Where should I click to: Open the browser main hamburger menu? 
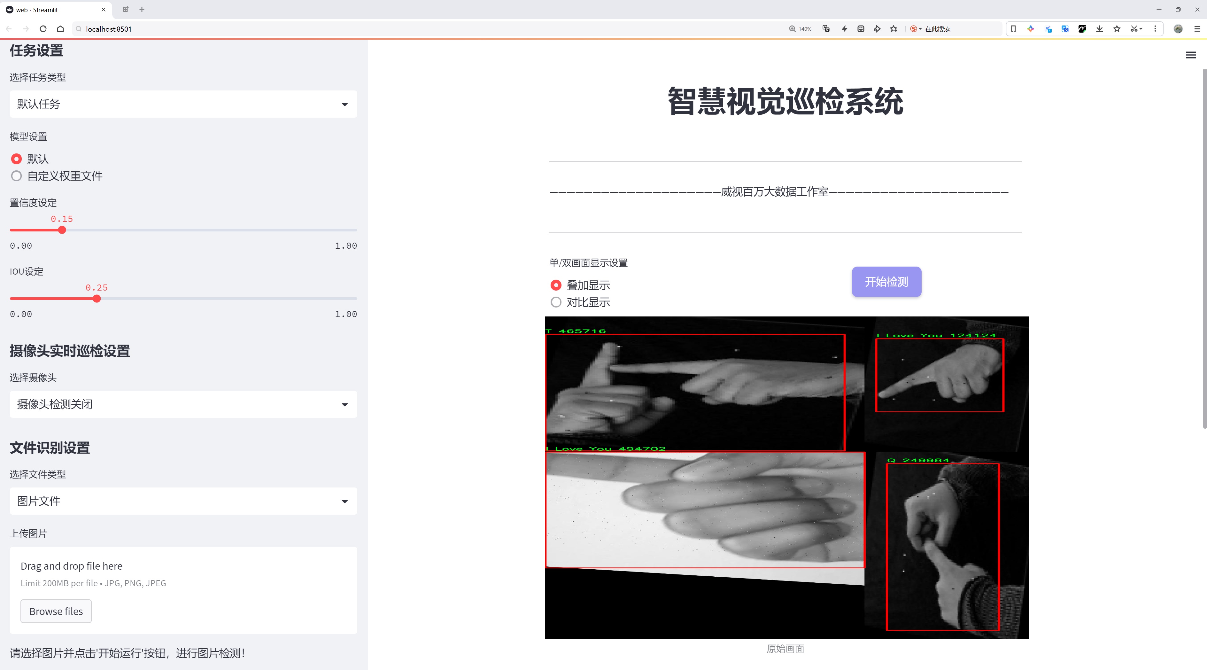[1197, 29]
